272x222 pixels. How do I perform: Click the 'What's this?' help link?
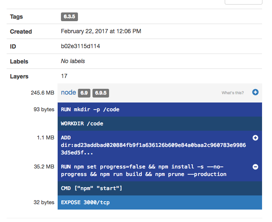point(233,93)
